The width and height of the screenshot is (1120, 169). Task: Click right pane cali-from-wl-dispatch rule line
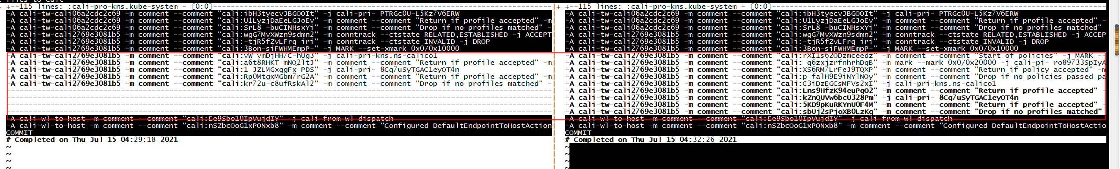pos(835,119)
